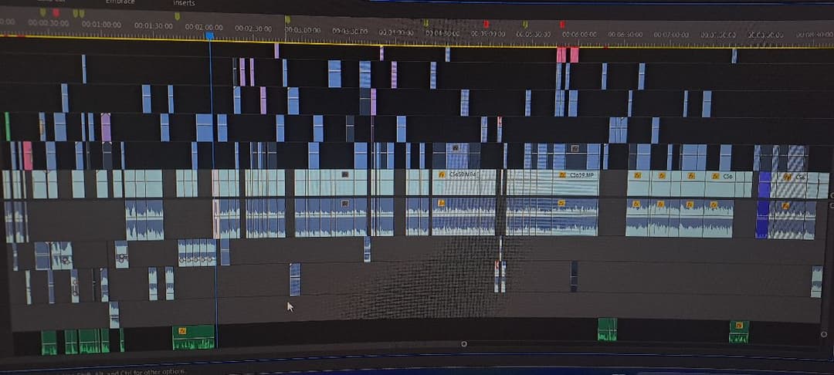Select the red marker above 00:00:30:00
The image size is (834, 375).
pos(56,12)
